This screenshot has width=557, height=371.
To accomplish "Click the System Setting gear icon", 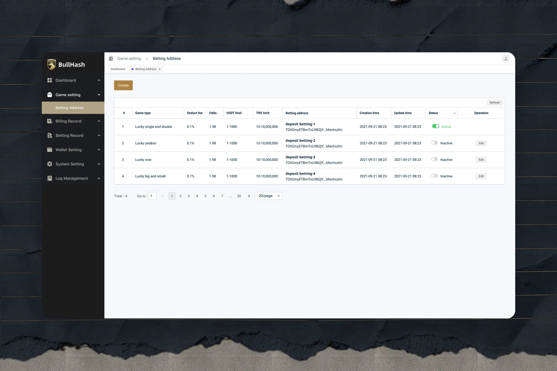I will (x=50, y=164).
